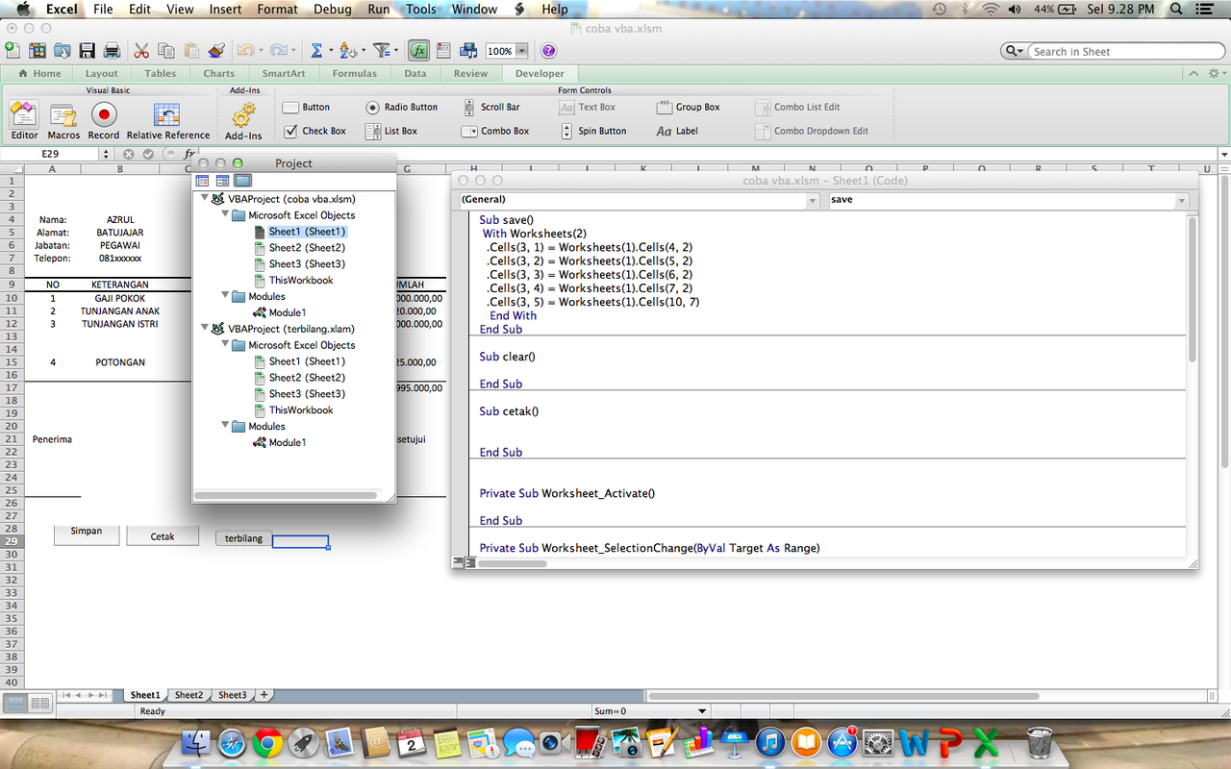Open the Debug menu
This screenshot has height=769, width=1231.
[x=332, y=9]
